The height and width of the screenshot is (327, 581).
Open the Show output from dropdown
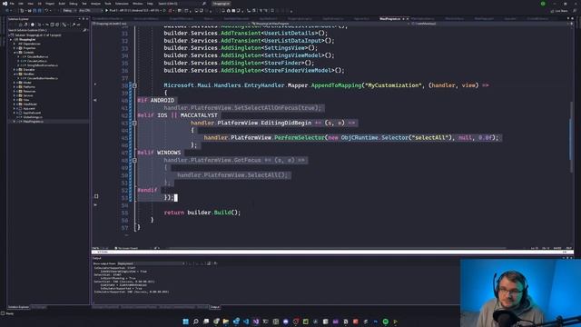[x=152, y=263]
